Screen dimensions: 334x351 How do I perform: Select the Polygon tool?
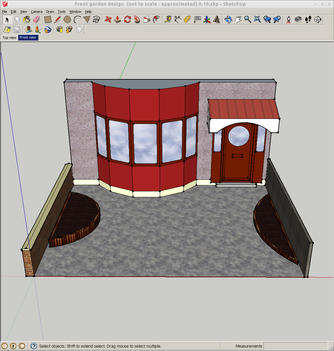[x=87, y=19]
